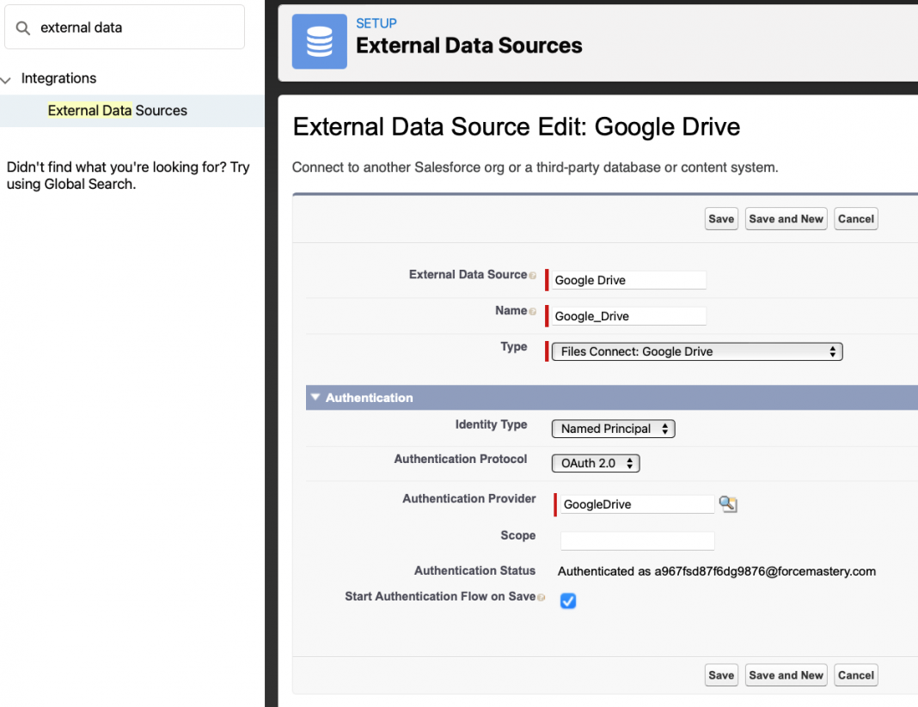Click the bottom Cancel button
This screenshot has width=918, height=707.
click(x=856, y=675)
